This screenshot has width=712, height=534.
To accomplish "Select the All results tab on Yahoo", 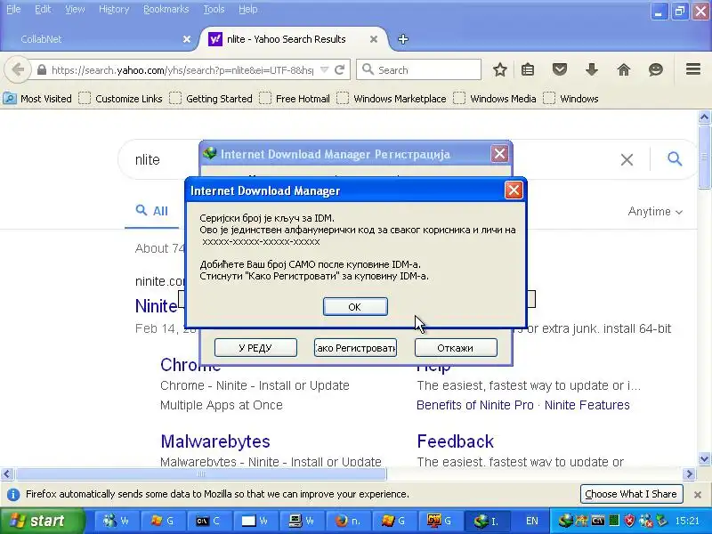I will (x=151, y=211).
